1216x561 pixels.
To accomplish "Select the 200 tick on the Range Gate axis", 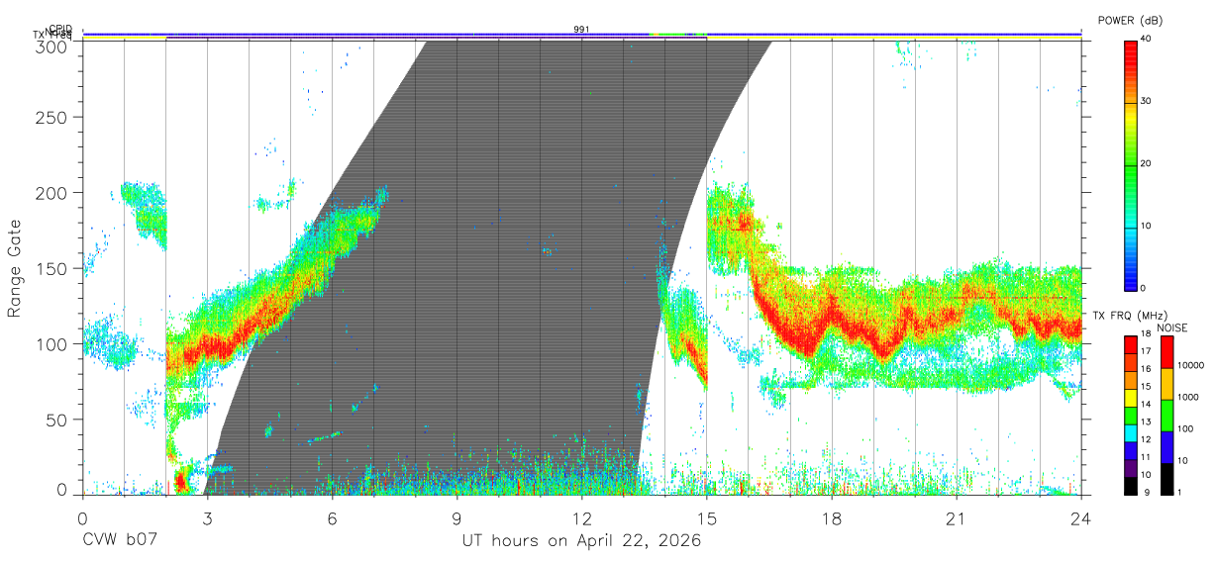I will tap(53, 193).
